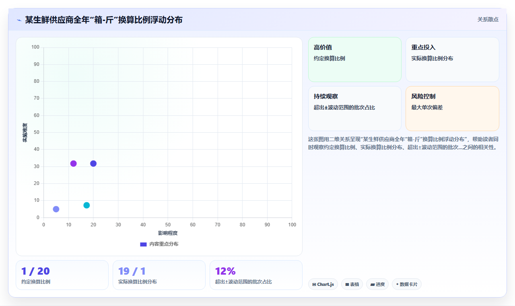The image size is (515, 306).
Task: Click the dark blue scatter point
Action: (x=93, y=164)
